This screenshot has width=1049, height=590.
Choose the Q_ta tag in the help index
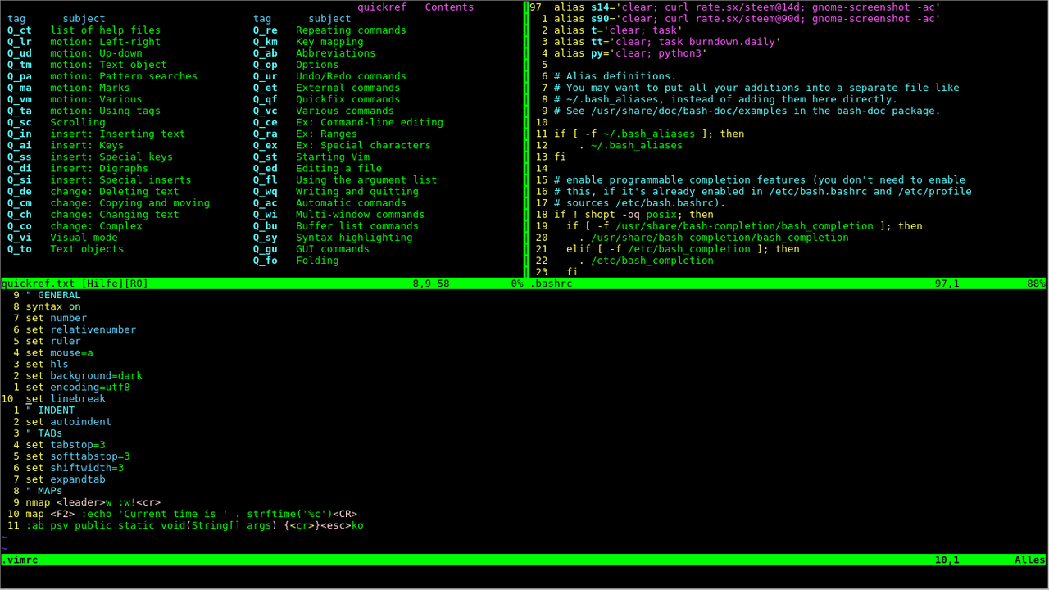[x=20, y=111]
